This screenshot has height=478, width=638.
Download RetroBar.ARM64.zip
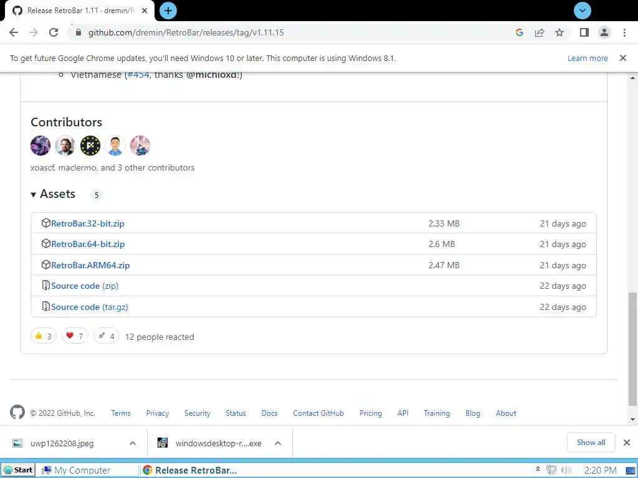point(90,265)
